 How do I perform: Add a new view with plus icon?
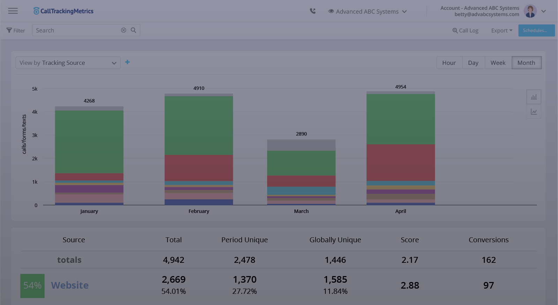tap(128, 62)
